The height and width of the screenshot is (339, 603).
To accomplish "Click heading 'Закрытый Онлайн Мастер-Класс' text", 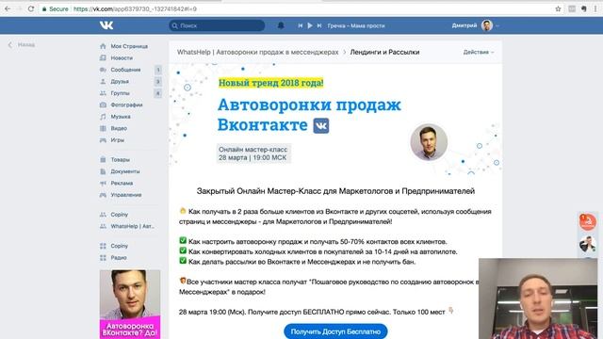I will pos(335,191).
